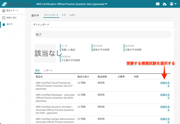Click the 製品の長さ column header
This screenshot has width=180, height=124.
[x=83, y=77]
